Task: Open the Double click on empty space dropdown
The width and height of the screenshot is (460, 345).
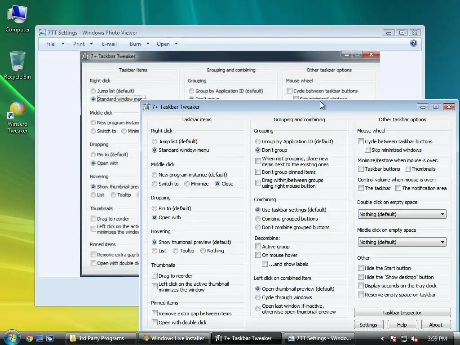Action: point(402,214)
